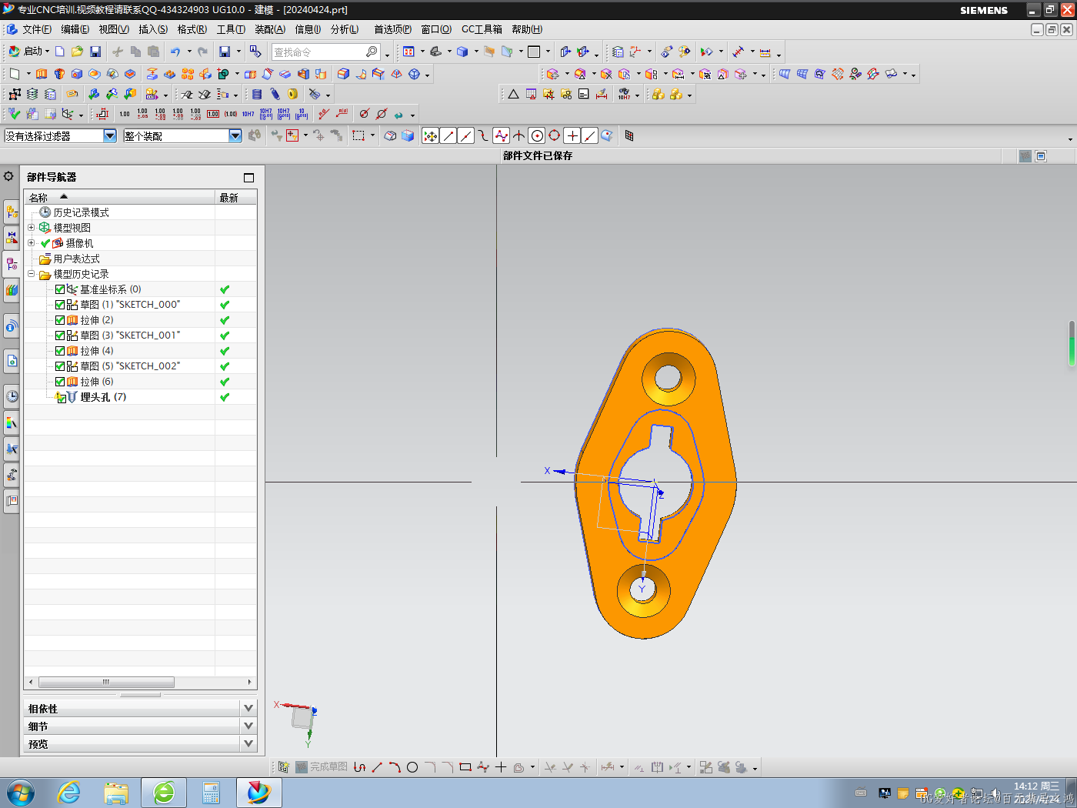The image size is (1077, 808).
Task: Open the 插入(S) menu
Action: (x=153, y=29)
